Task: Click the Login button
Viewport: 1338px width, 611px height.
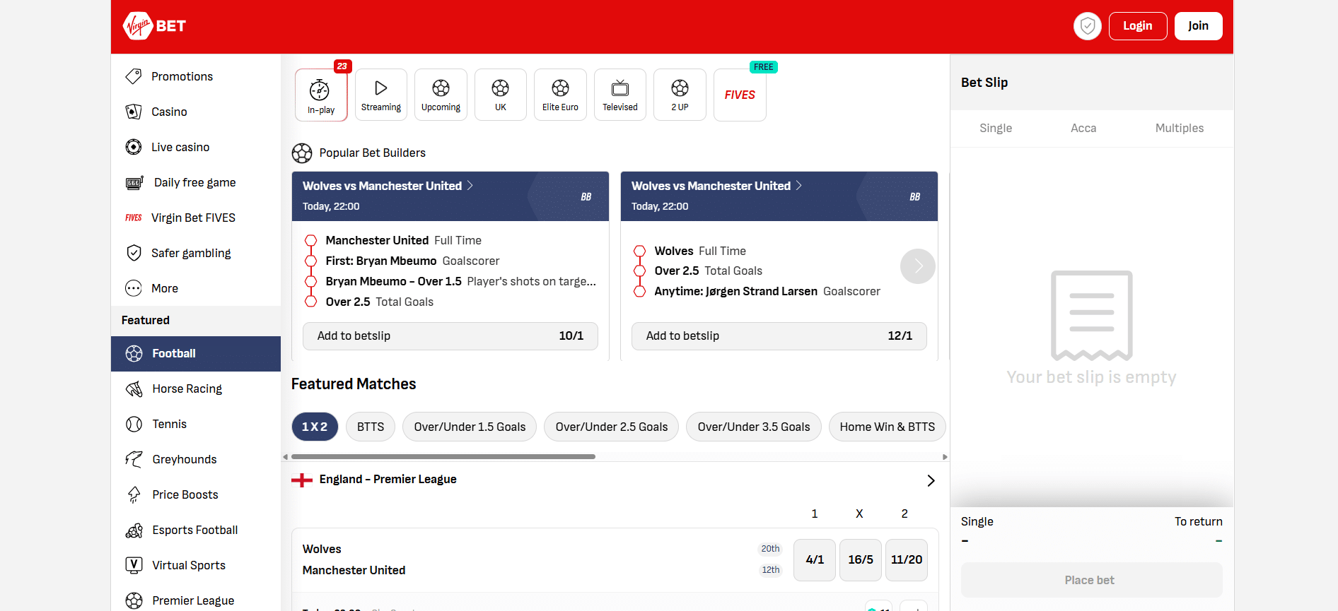Action: pyautogui.click(x=1138, y=26)
